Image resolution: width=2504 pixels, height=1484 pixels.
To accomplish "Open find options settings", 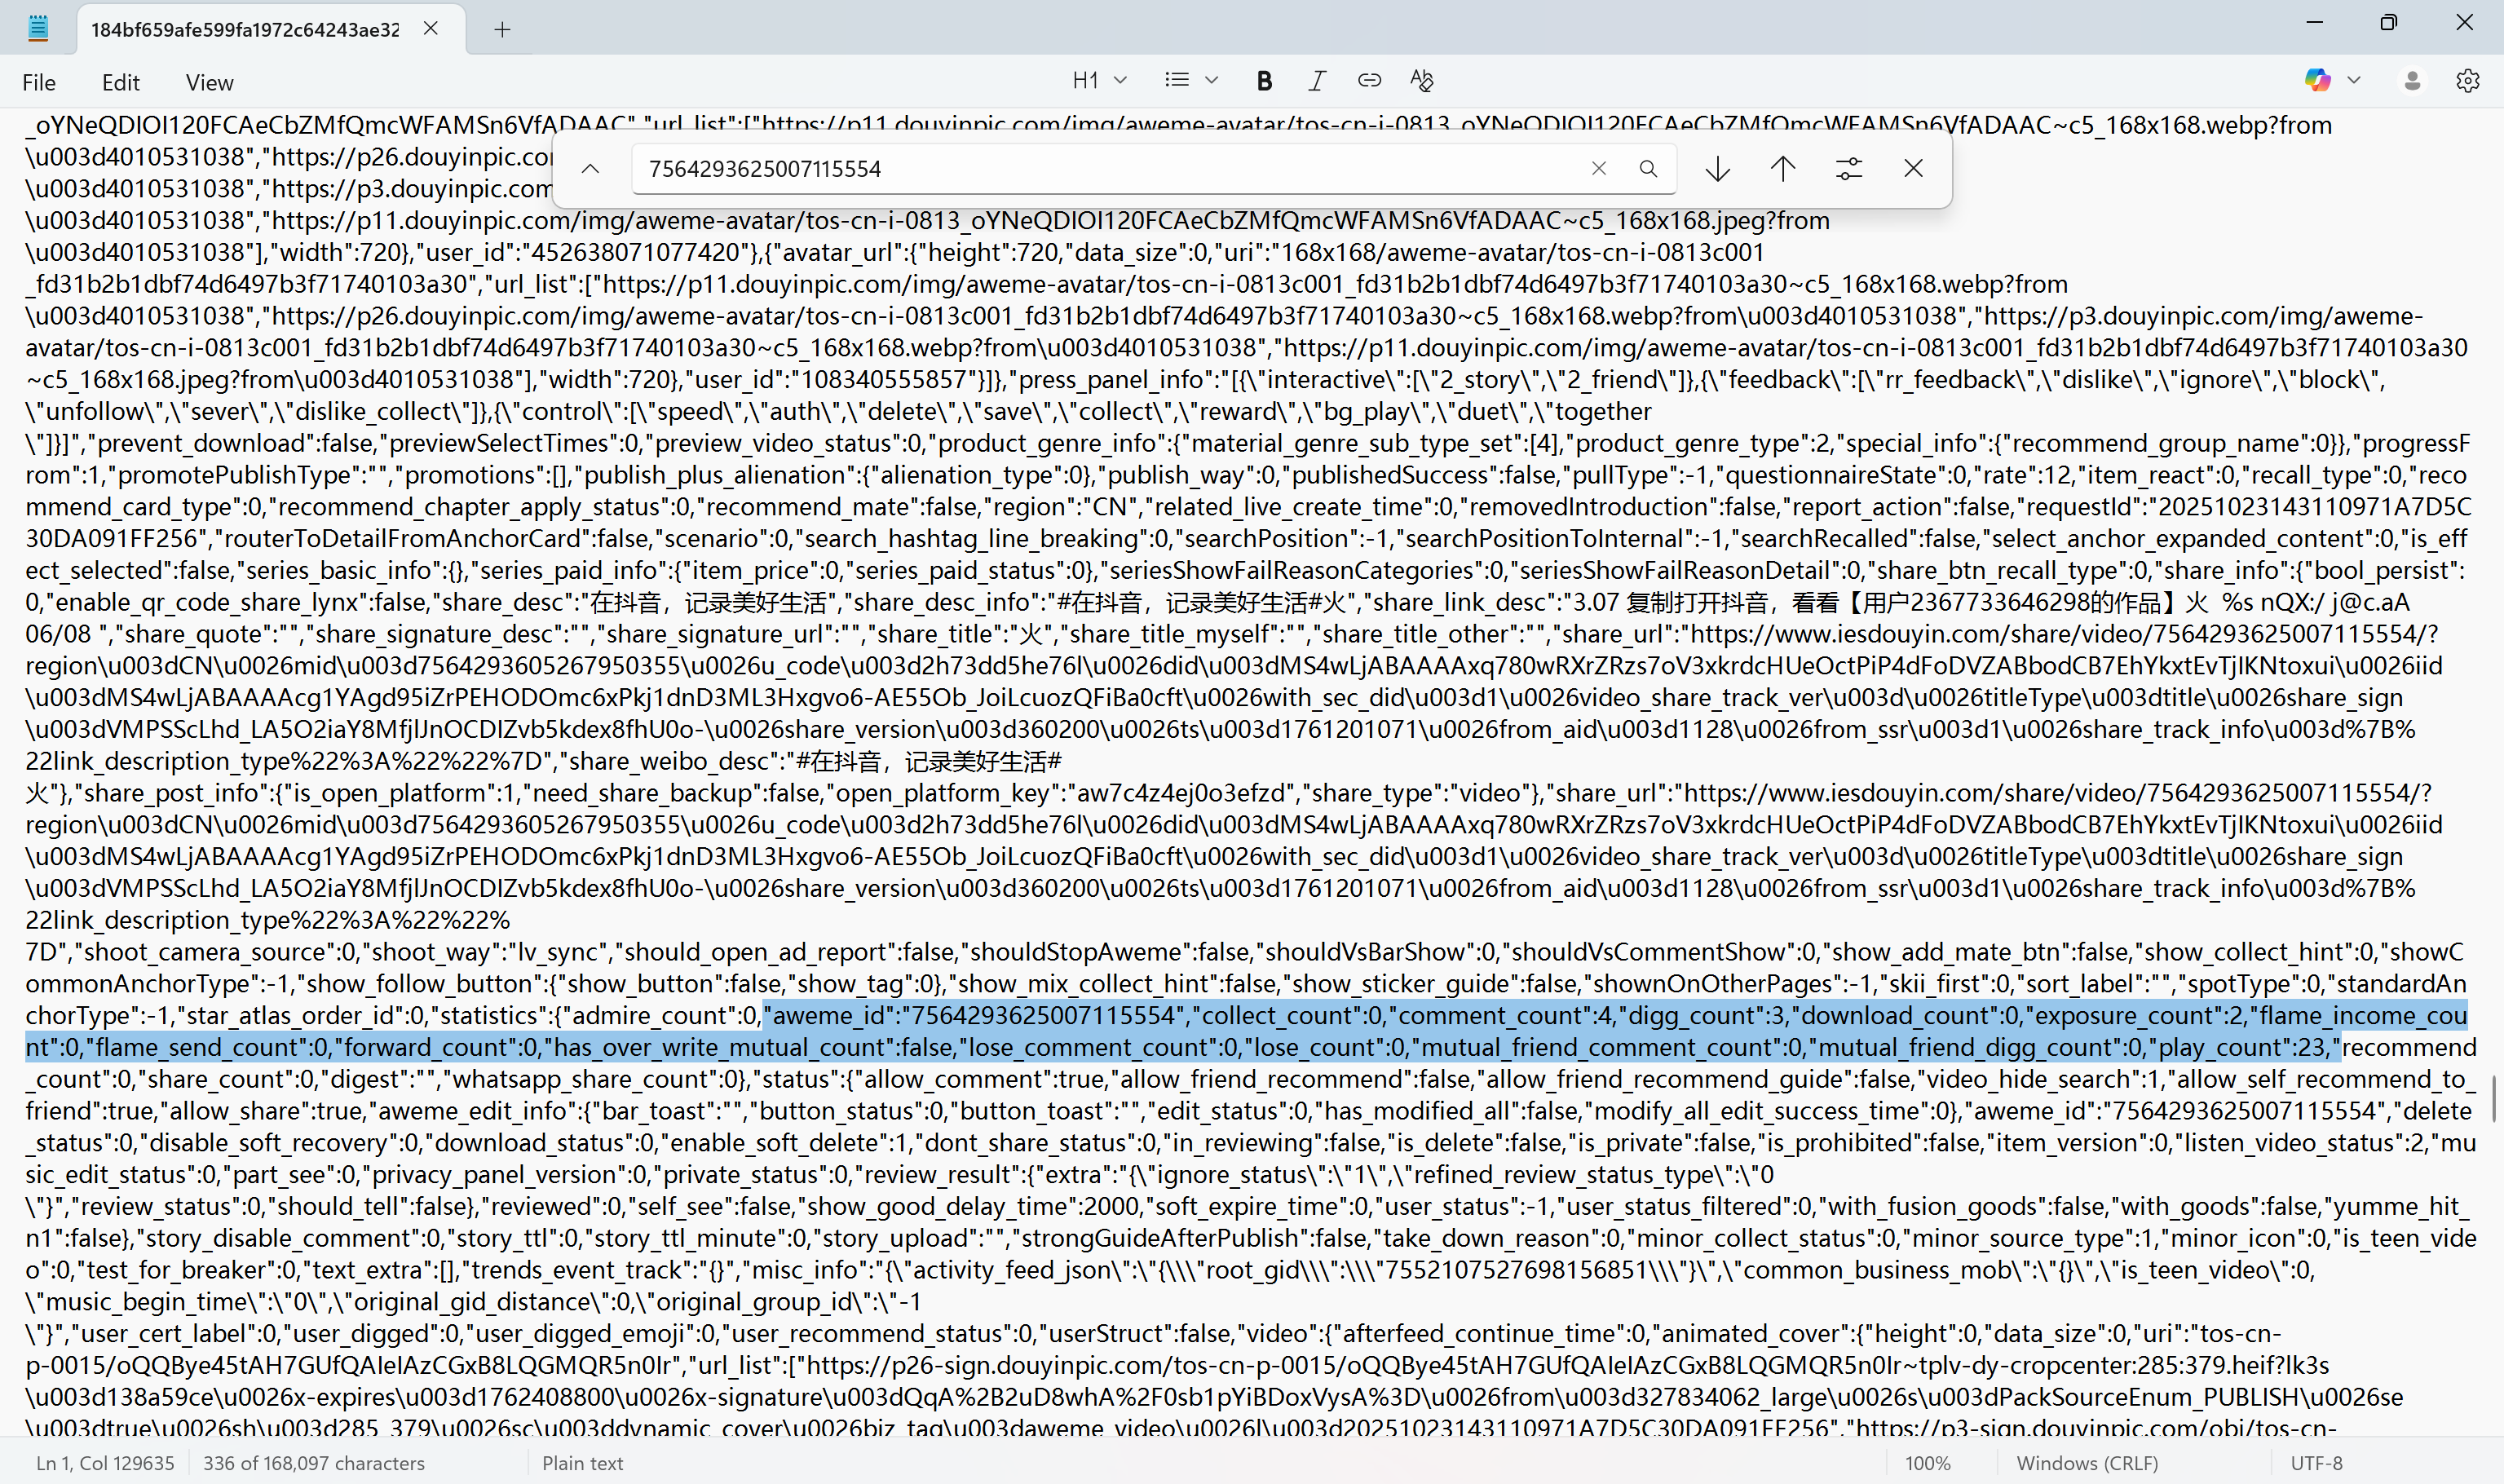I will tap(1848, 168).
